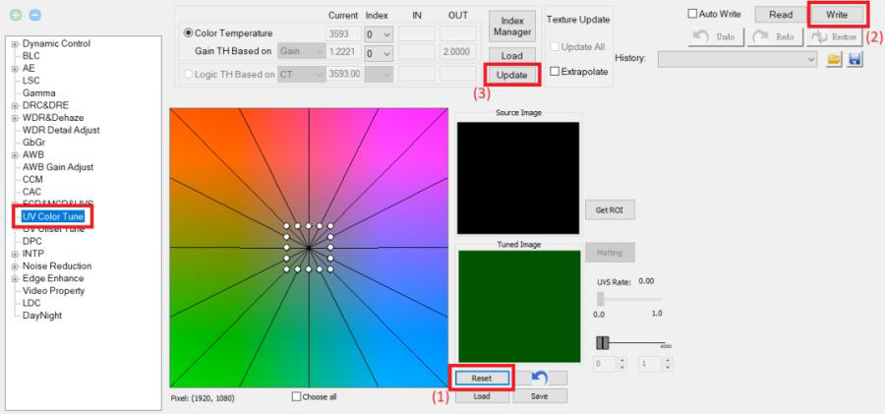Image resolution: width=885 pixels, height=414 pixels.
Task: Select BLC in the tree
Action: click(31, 56)
